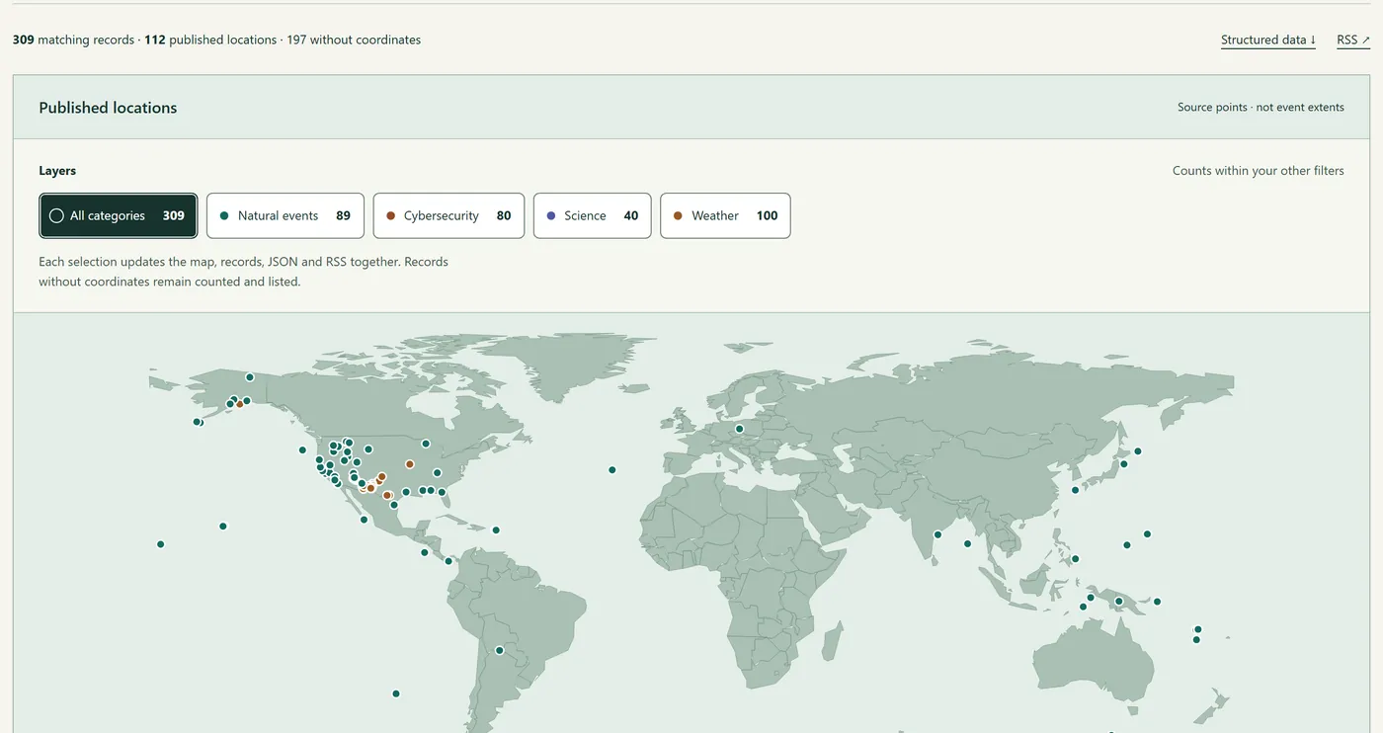
Task: Select the marker in the mid-Atlantic Ocean
Action: point(612,470)
